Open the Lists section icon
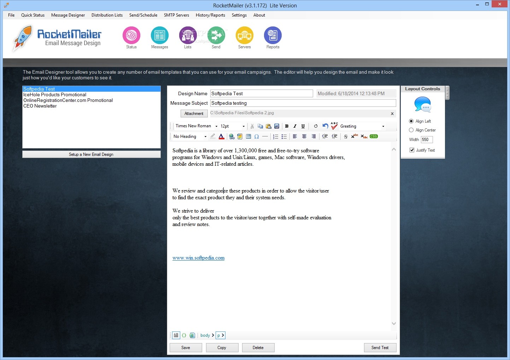510x360 pixels. [188, 35]
